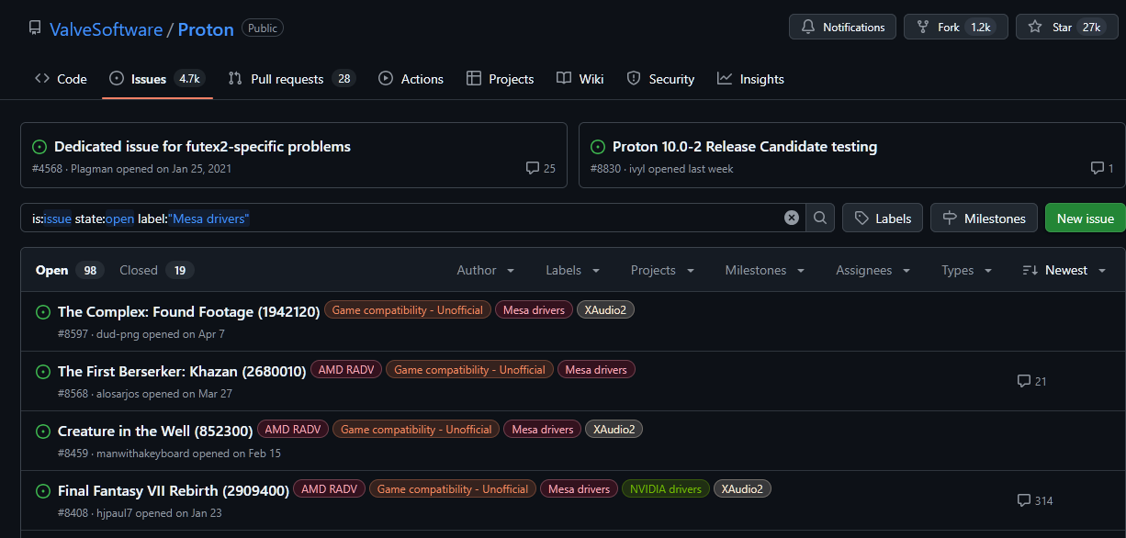This screenshot has width=1126, height=538.
Task: Click the open-status icon of The Complex issue
Action: click(x=42, y=312)
